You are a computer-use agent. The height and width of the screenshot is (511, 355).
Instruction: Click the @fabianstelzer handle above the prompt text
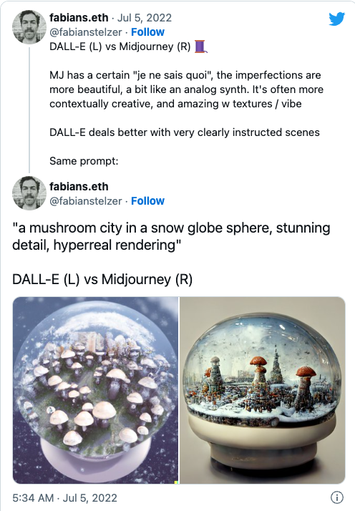click(86, 200)
